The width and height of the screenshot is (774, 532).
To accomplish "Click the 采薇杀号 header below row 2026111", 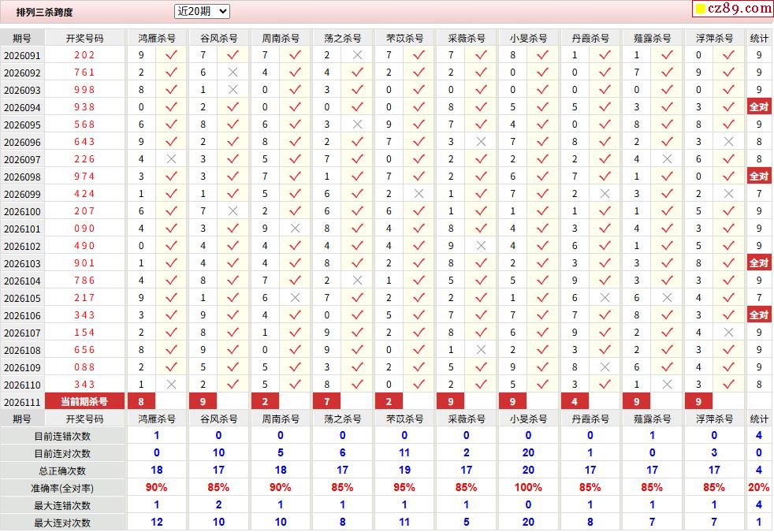I will coord(466,419).
